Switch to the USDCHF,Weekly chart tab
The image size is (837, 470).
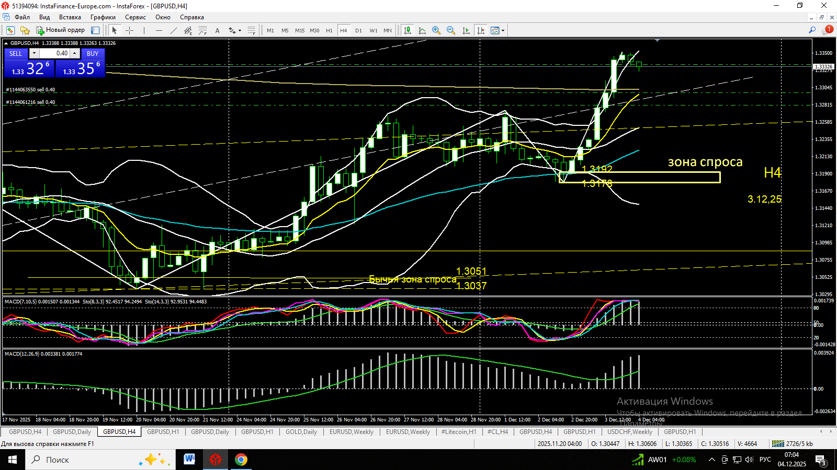point(630,432)
